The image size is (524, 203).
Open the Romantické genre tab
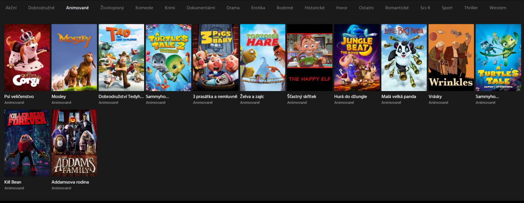click(397, 8)
